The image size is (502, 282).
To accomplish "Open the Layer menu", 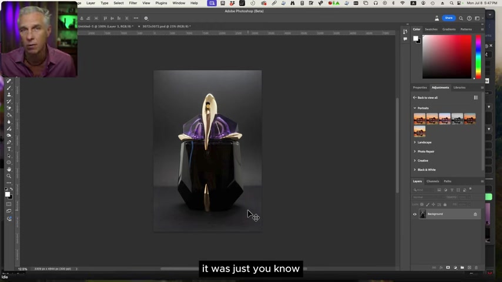I will coord(91,3).
